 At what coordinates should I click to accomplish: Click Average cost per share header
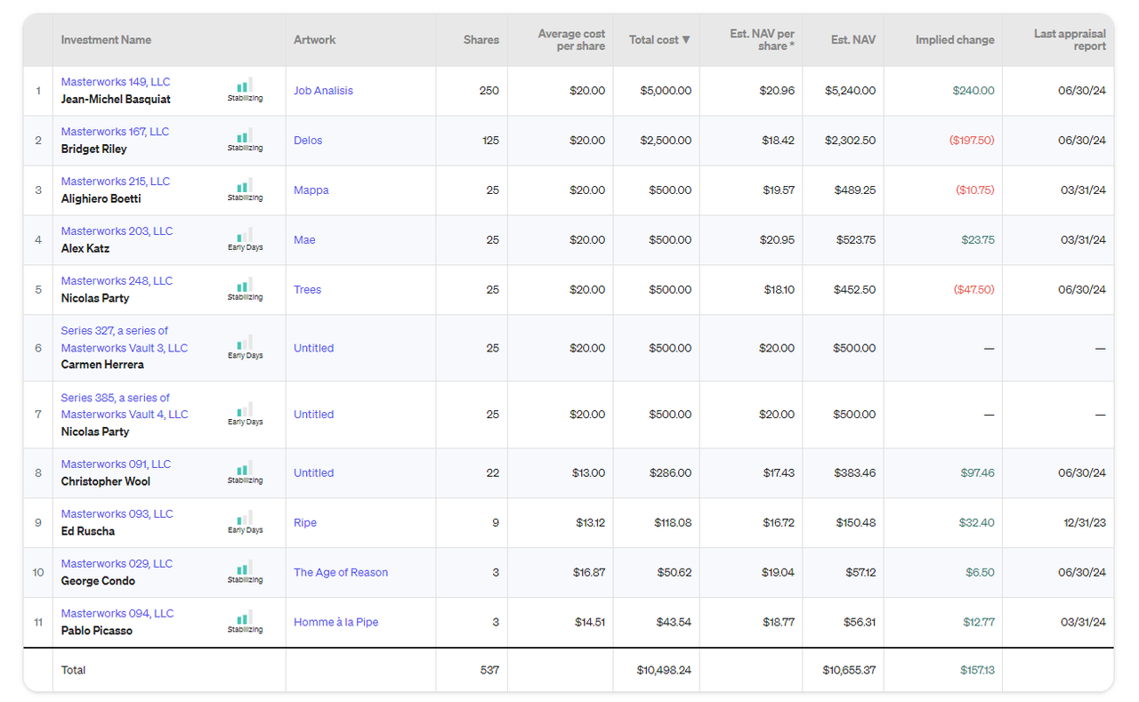click(571, 40)
